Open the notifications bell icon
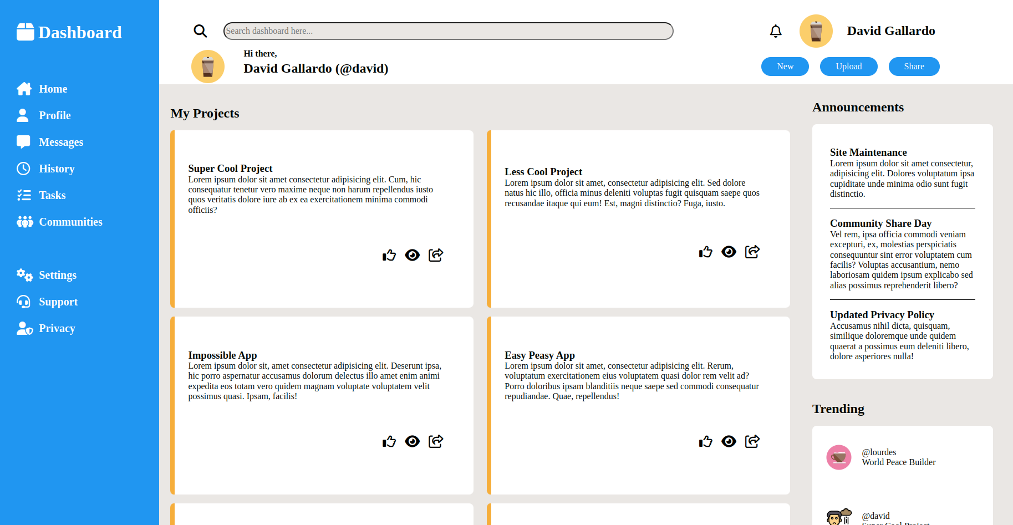This screenshot has width=1013, height=525. tap(776, 31)
